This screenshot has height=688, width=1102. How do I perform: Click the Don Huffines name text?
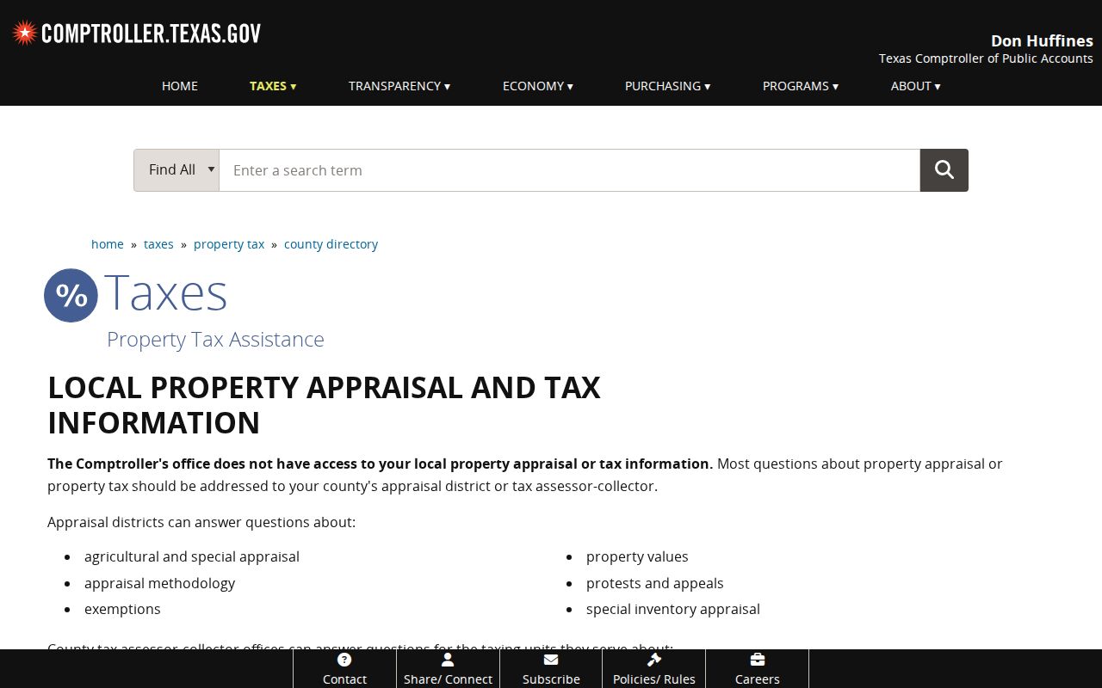[x=1042, y=40]
